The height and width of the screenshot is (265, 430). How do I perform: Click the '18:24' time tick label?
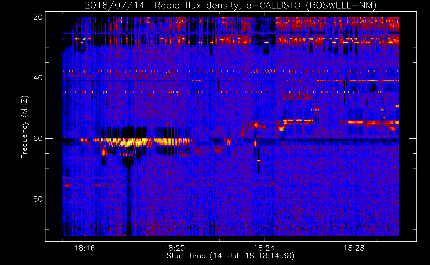click(264, 248)
